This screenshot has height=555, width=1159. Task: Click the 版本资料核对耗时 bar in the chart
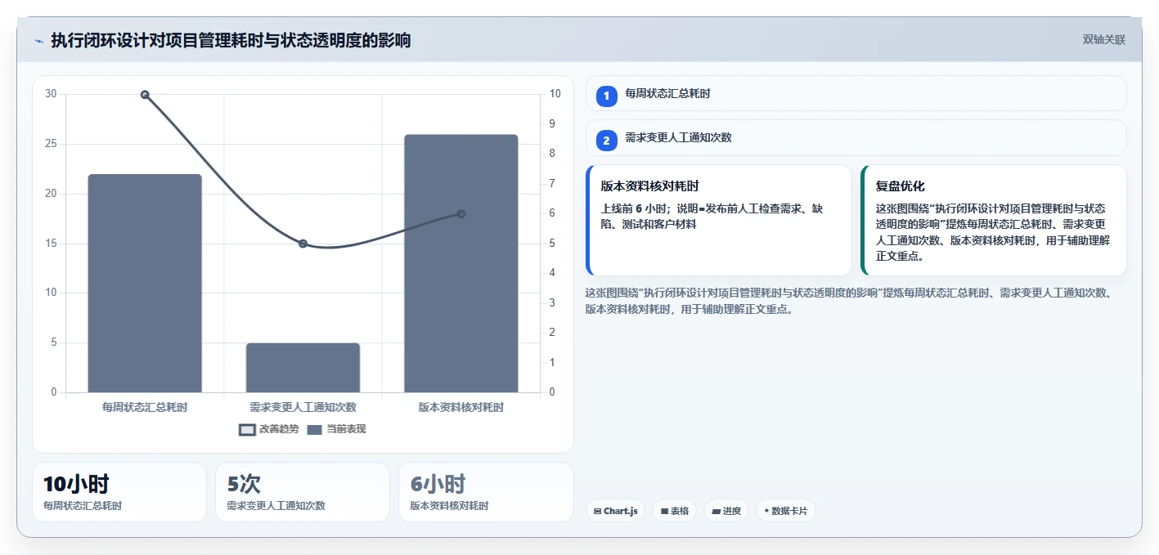tap(461, 264)
